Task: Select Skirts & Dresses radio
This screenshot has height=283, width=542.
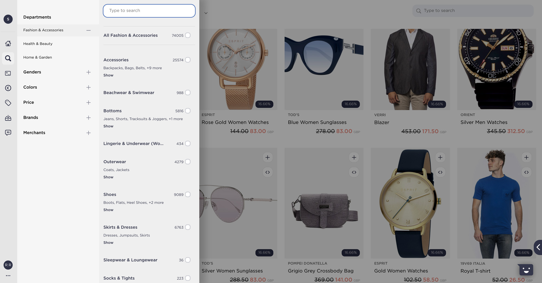Action: click(x=188, y=227)
